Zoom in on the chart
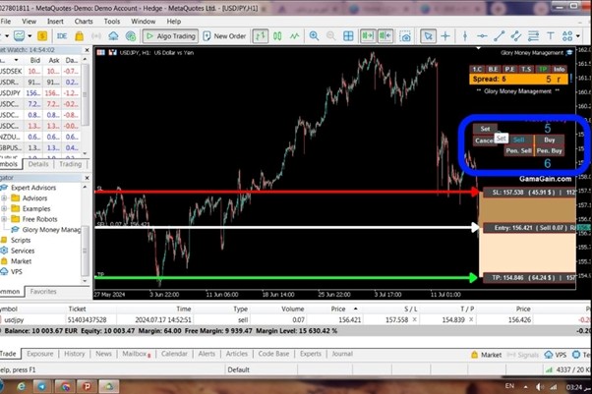This screenshot has width=592, height=394. click(314, 36)
